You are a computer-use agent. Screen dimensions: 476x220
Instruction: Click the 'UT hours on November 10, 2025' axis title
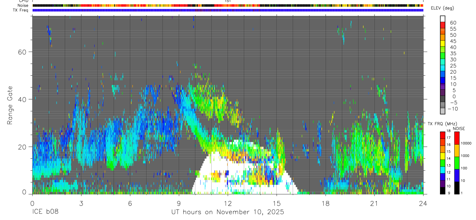point(228,212)
